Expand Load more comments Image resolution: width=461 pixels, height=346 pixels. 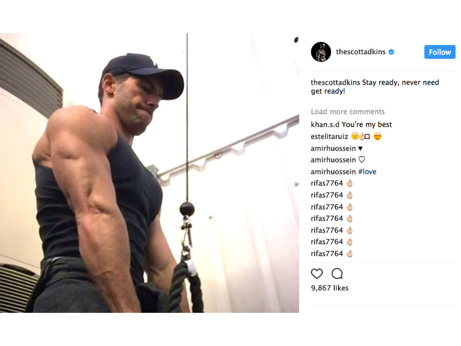(348, 112)
